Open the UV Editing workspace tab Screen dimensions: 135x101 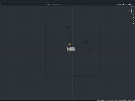11,3
